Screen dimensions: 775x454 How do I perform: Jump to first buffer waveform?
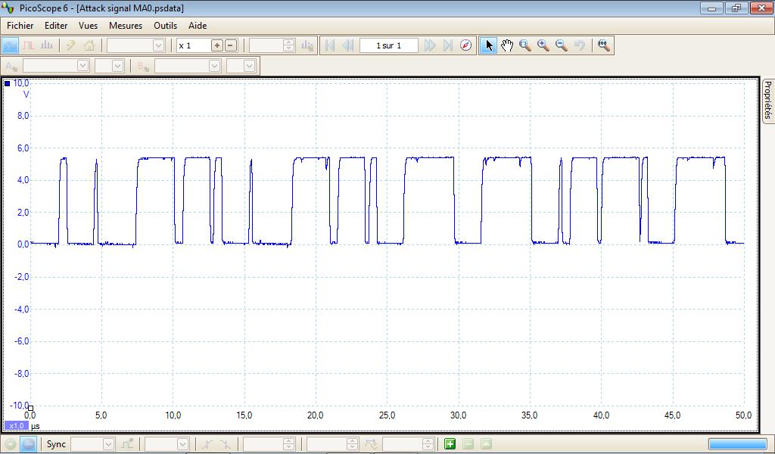pyautogui.click(x=330, y=45)
